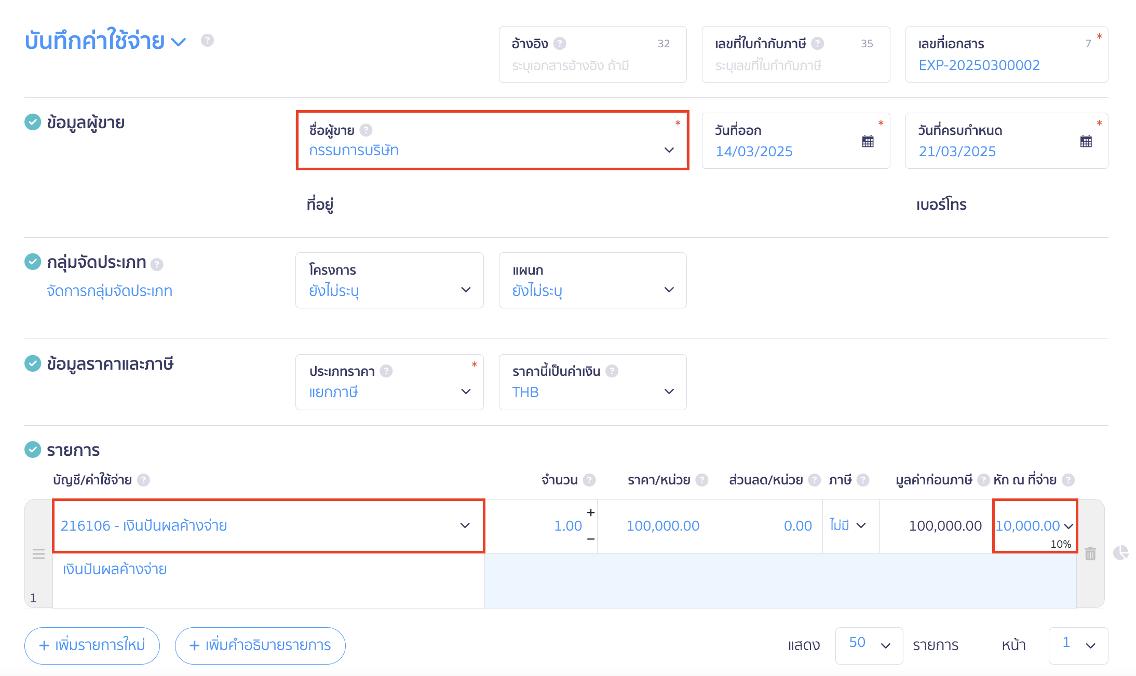Screen dimensions: 1136x676
Task: Open account dropdown 216106 เงินปันผลค้างจ่าย
Action: [x=268, y=526]
